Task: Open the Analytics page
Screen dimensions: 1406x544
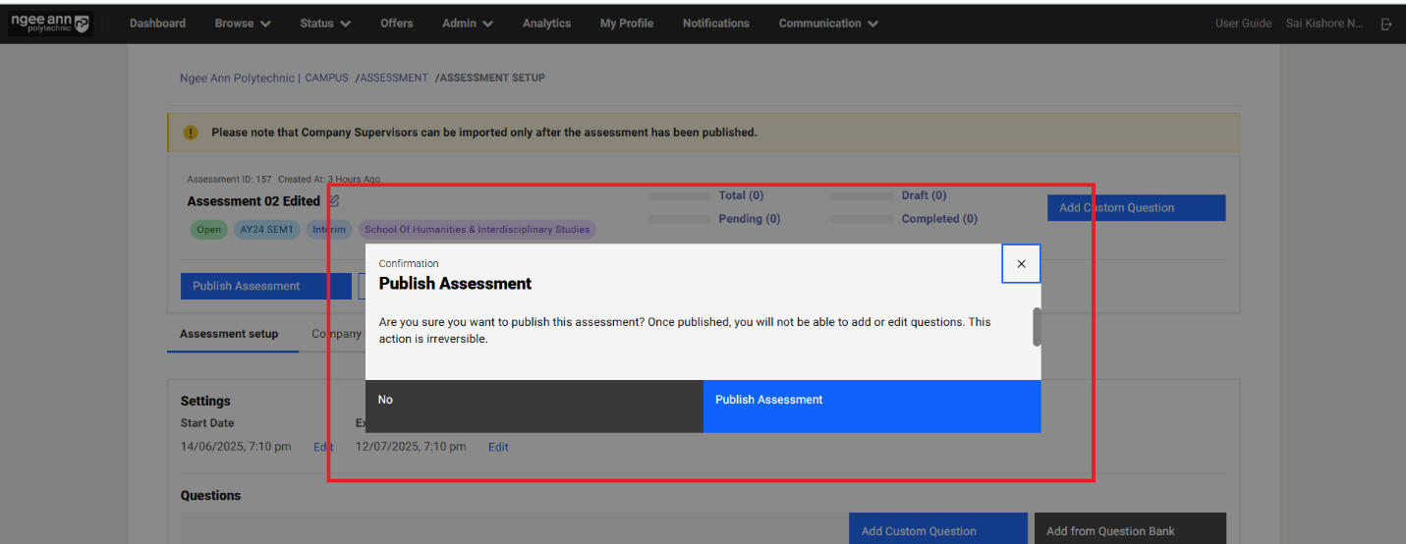Action: tap(546, 24)
